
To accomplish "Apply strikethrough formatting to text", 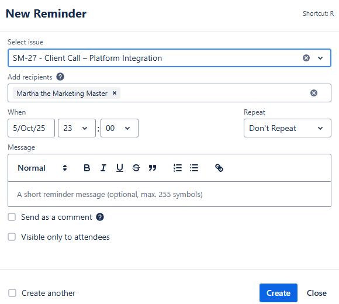I will click(136, 168).
